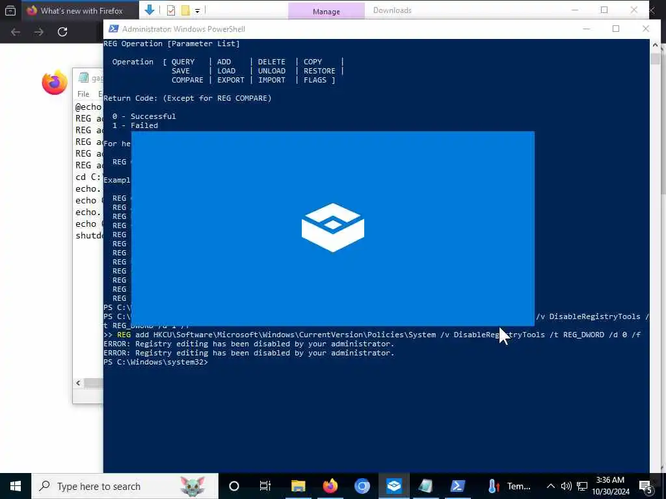Image resolution: width=666 pixels, height=499 pixels.
Task: Click "1 - Failed" text in PowerShell
Action: (x=135, y=125)
